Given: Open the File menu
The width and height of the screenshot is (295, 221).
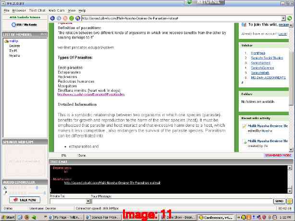Looking at the screenshot, I should coord(6,11).
